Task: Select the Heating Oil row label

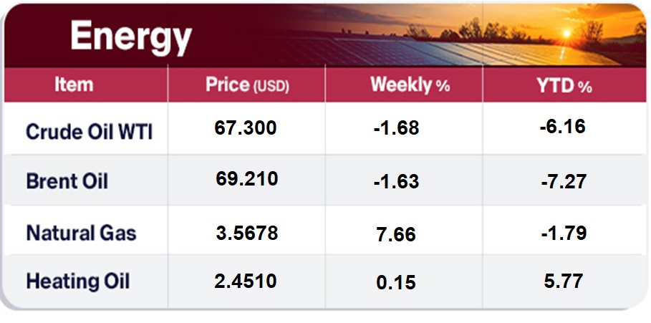Action: [77, 281]
